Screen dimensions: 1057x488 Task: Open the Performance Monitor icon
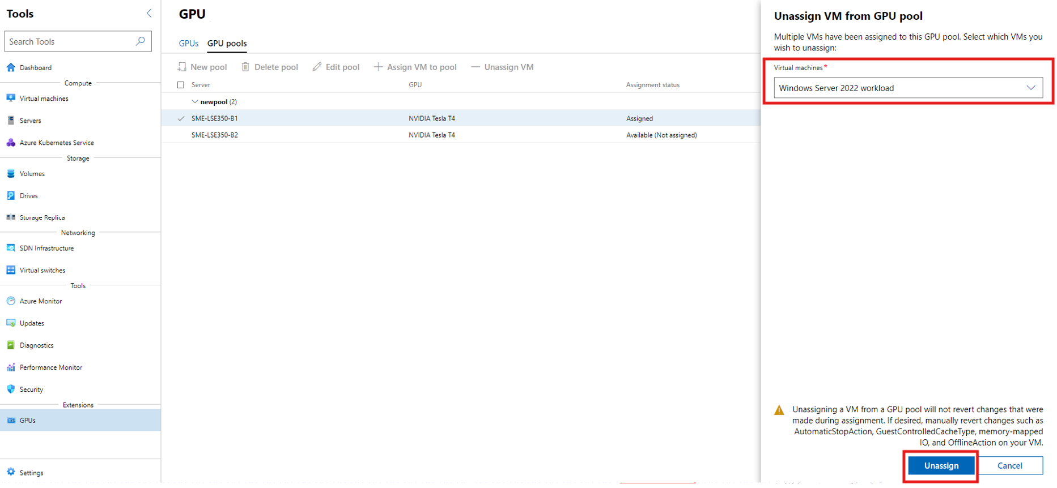pyautogui.click(x=11, y=367)
